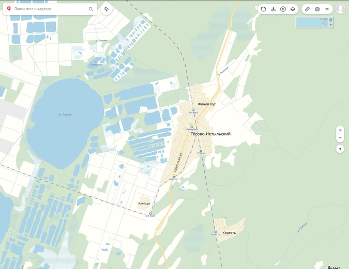Click the print map icon
This screenshot has width=349, height=269.
point(317,9)
